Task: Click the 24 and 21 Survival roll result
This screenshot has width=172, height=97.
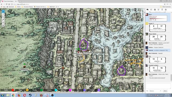Action: pyautogui.click(x=157, y=38)
